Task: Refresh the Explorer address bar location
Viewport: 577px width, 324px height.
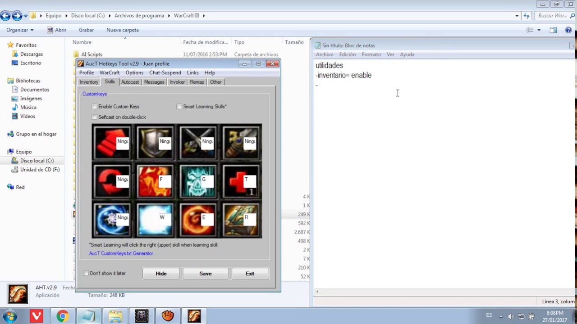Action: coord(527,16)
